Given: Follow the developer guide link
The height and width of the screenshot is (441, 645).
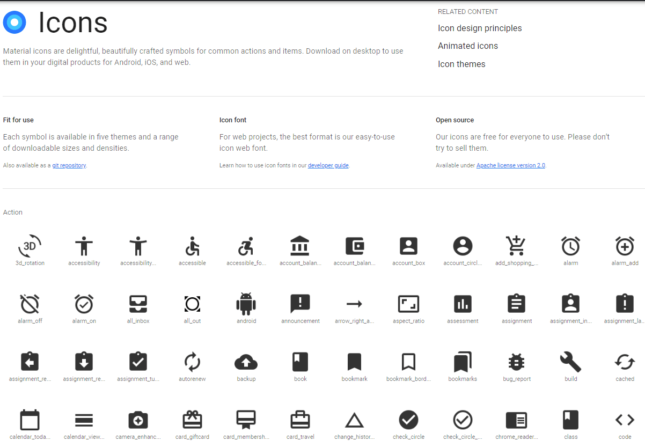Looking at the screenshot, I should pos(328,165).
